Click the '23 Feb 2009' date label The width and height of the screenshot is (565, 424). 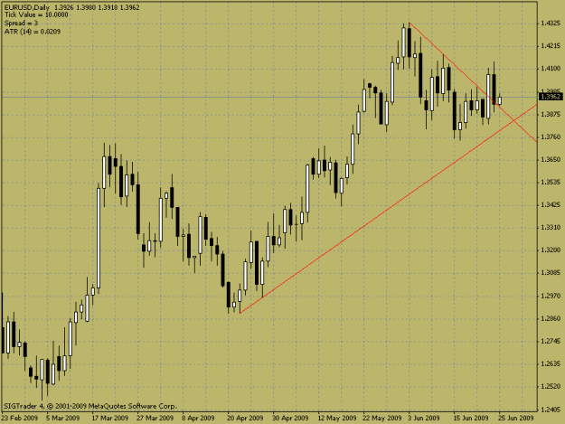[x=20, y=418]
